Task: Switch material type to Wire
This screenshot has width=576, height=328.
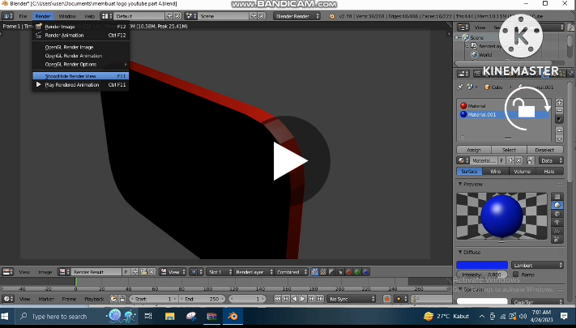Action: (x=496, y=171)
